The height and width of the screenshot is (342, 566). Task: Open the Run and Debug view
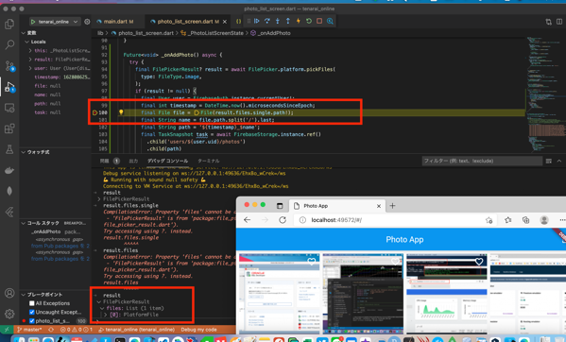point(9,87)
